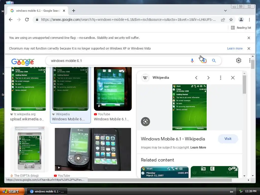Screen dimensions: 260x195
Task: Click the page vertical scrollbar thumb
Action: [x=253, y=64]
